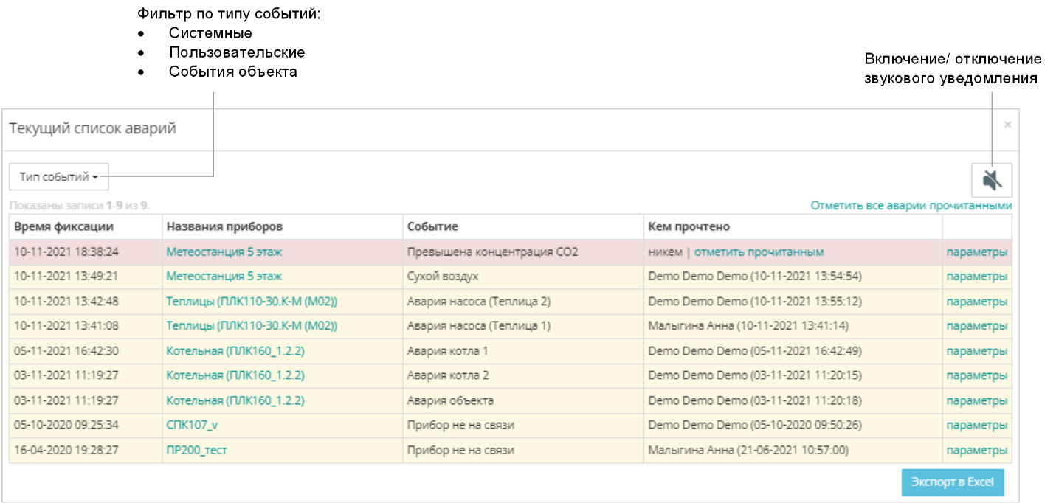
Task: Click Экспорт в Excel button
Action: point(953,482)
